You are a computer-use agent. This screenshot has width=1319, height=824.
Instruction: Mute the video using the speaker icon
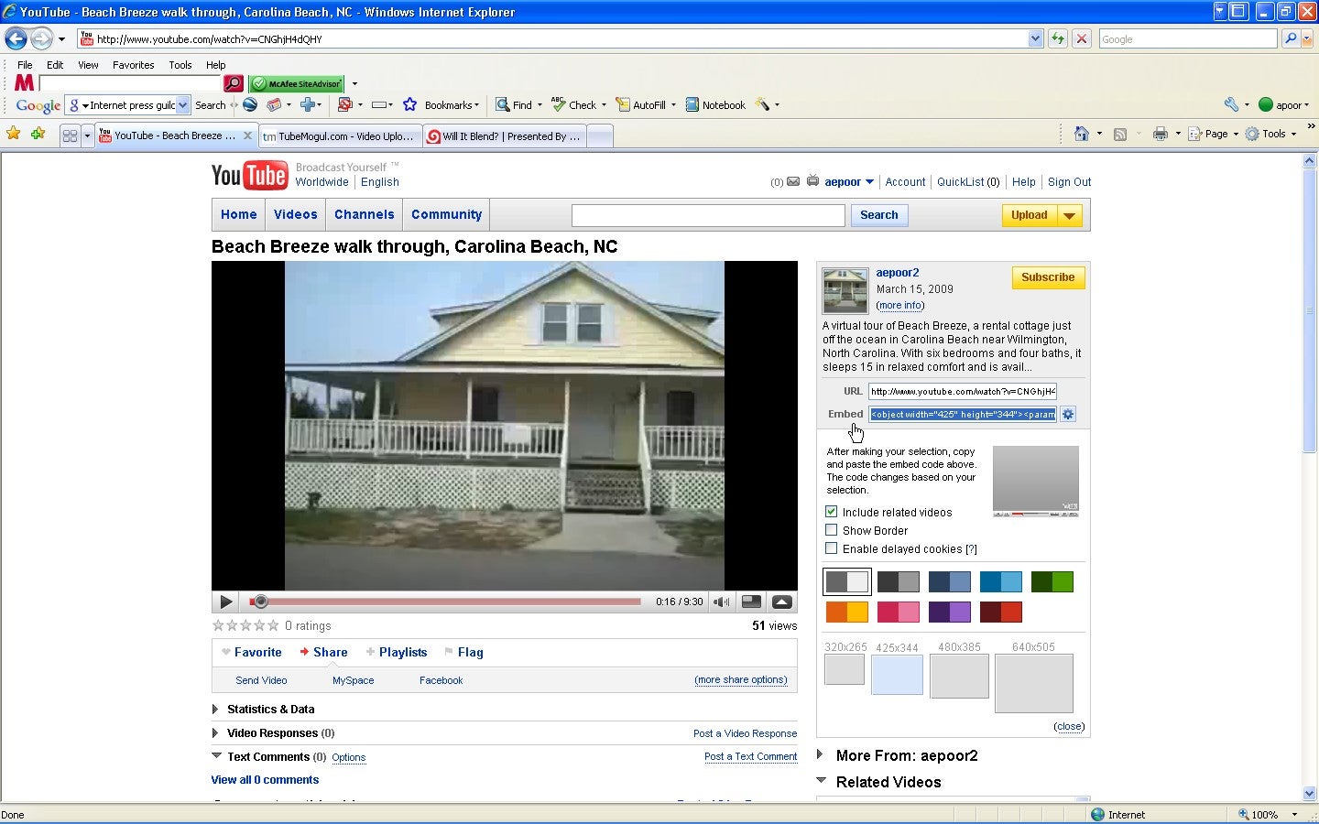click(x=722, y=602)
